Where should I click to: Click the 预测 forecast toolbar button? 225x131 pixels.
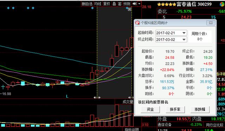pos(127,4)
